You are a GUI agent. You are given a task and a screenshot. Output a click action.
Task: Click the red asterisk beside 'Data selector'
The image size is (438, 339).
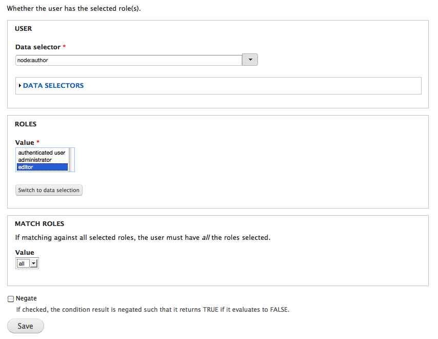coord(65,47)
